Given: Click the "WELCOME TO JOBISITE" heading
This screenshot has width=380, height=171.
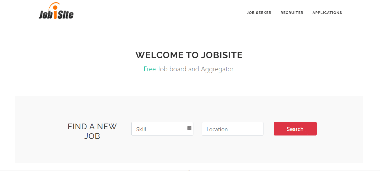Looking at the screenshot, I should point(189,55).
